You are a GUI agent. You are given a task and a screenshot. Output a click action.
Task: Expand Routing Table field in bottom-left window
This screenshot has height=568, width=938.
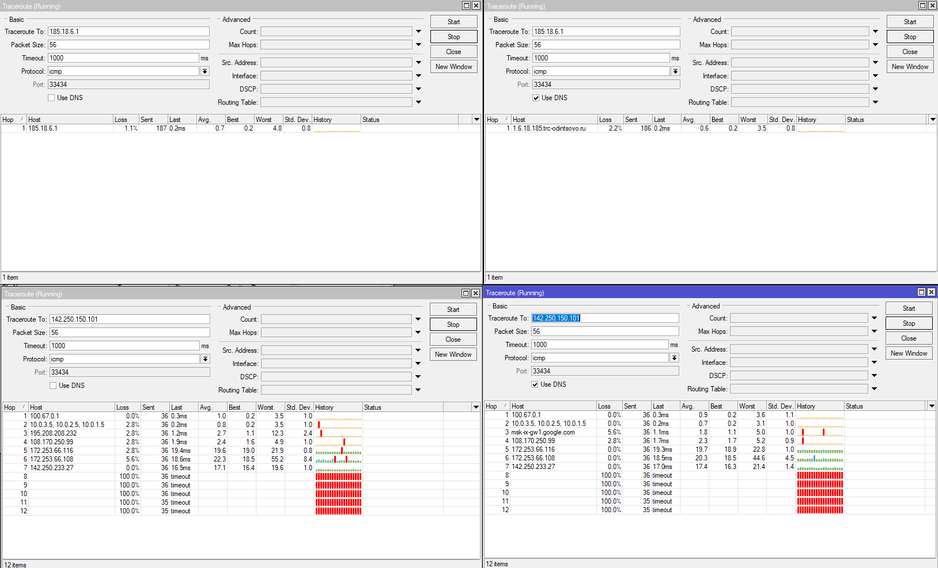pyautogui.click(x=418, y=390)
